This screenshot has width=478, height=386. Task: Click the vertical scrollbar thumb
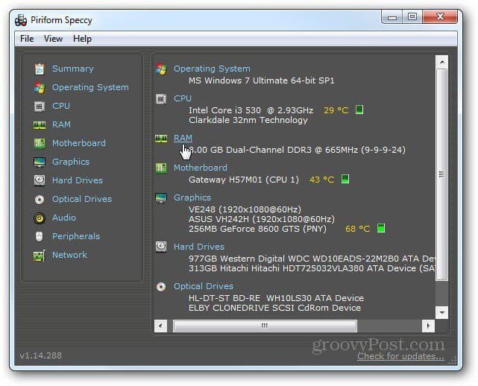click(441, 174)
